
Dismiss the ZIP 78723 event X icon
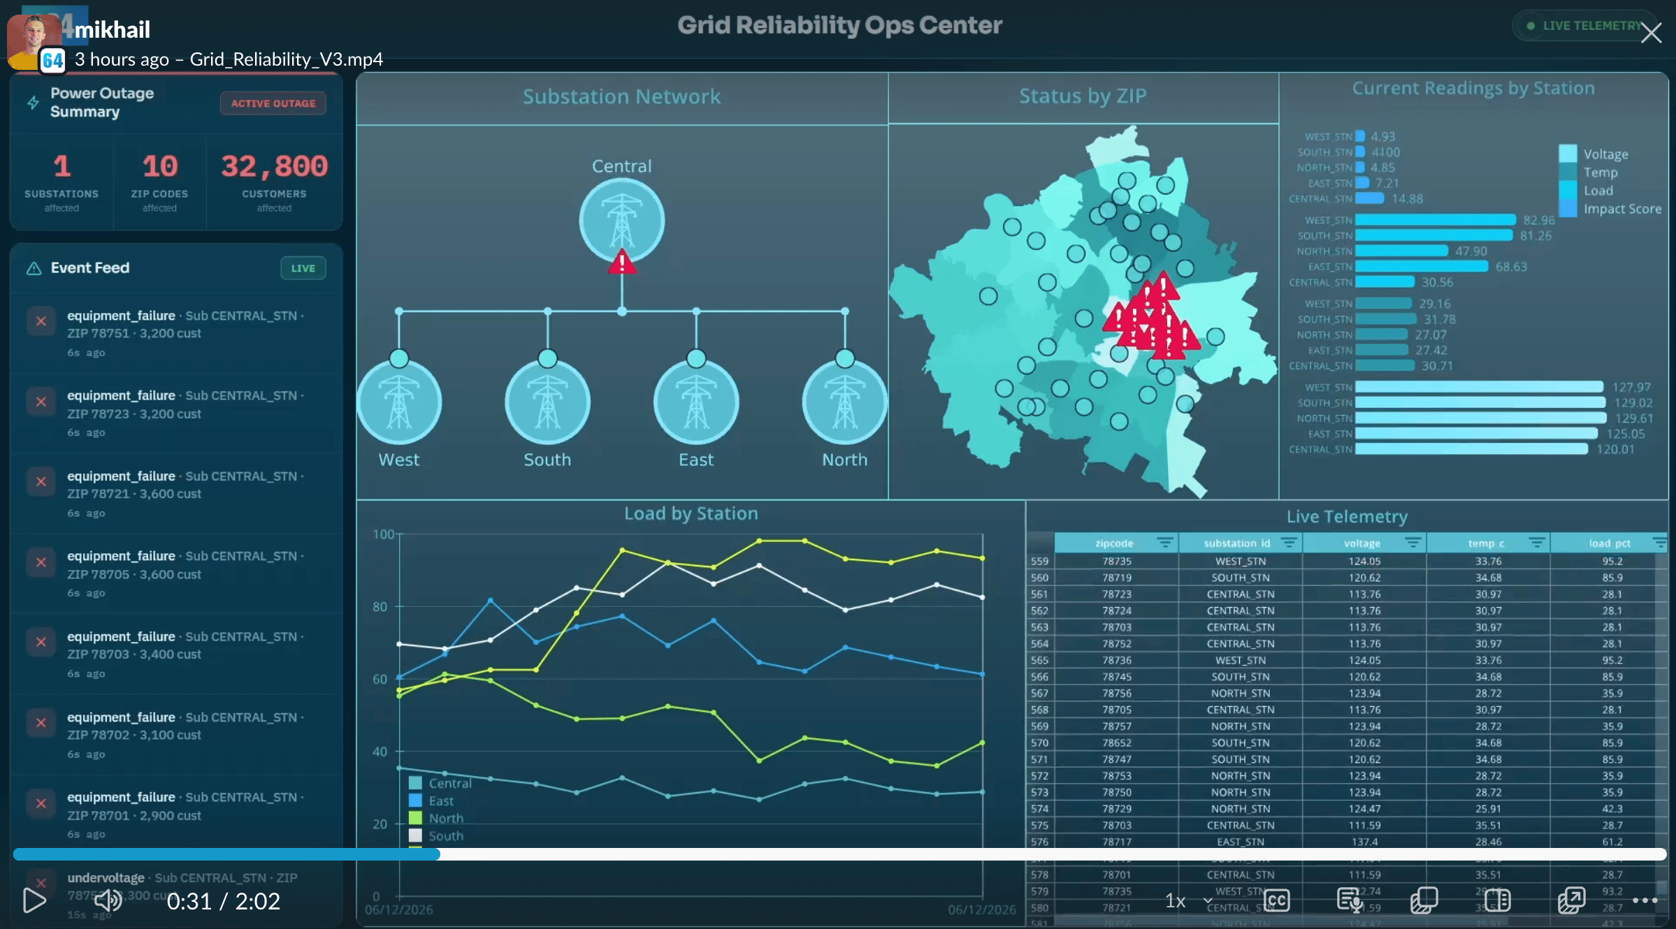(x=41, y=402)
